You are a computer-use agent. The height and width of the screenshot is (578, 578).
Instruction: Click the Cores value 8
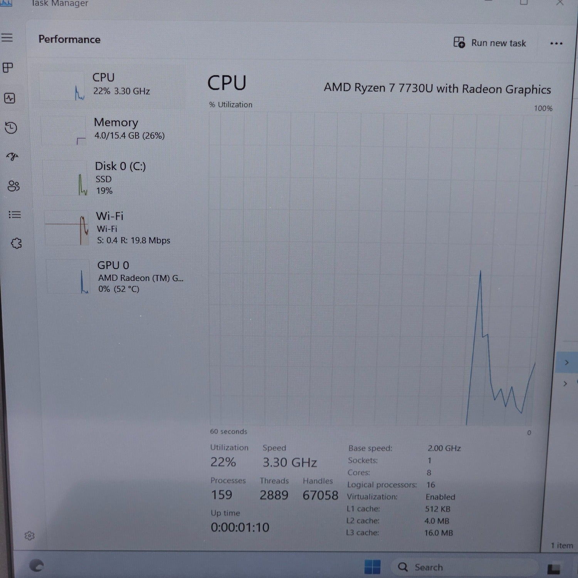429,472
